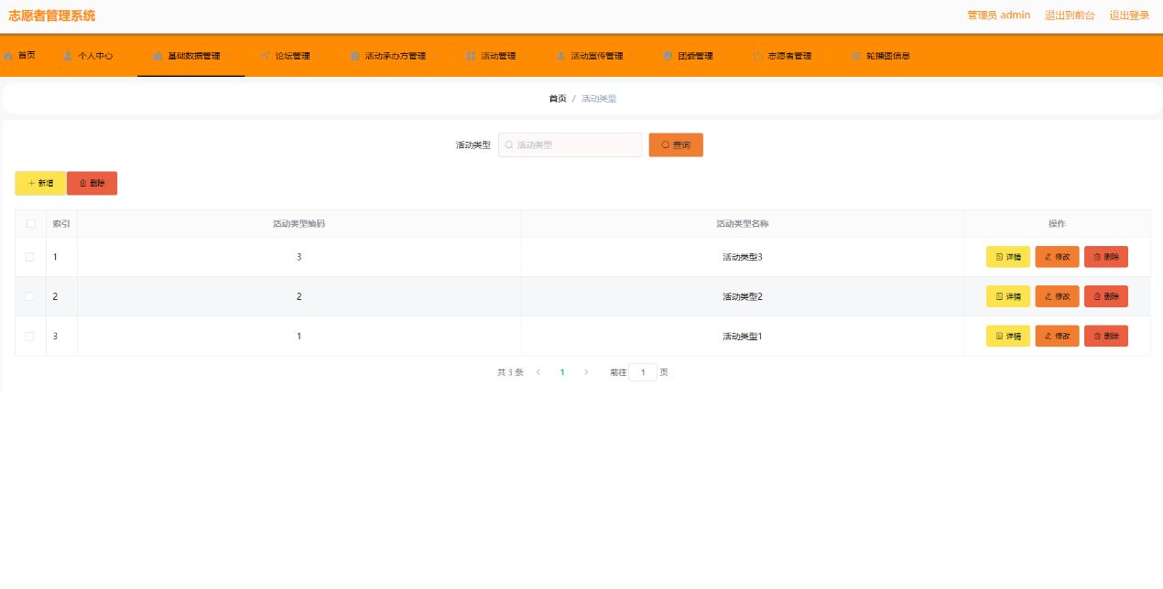Click 删除 delete for 活动类型2
Image resolution: width=1163 pixels, height=589 pixels.
(x=1106, y=296)
